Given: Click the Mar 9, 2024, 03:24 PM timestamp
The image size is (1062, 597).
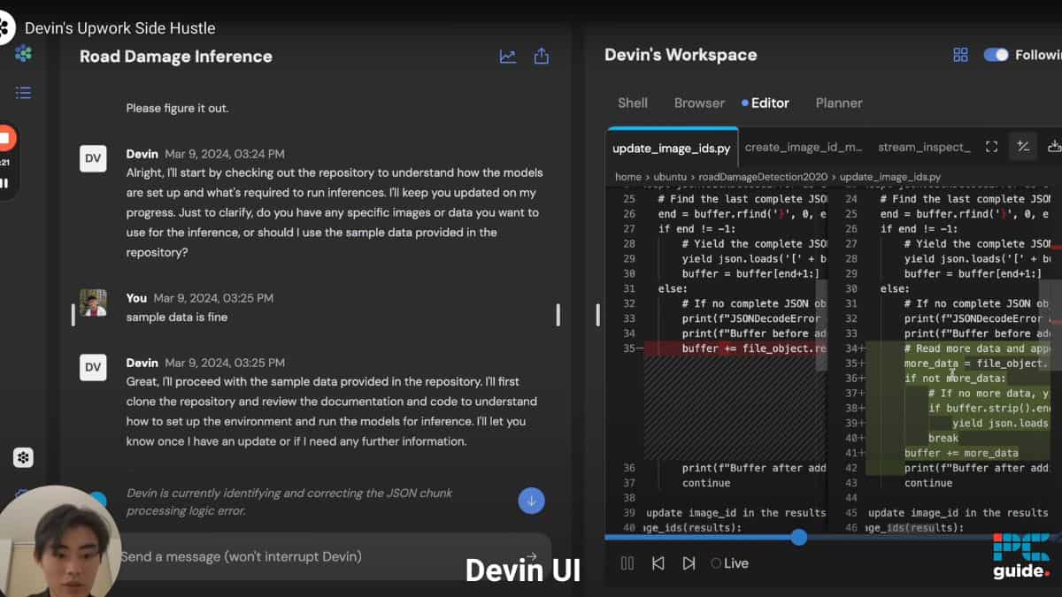Looking at the screenshot, I should (225, 154).
